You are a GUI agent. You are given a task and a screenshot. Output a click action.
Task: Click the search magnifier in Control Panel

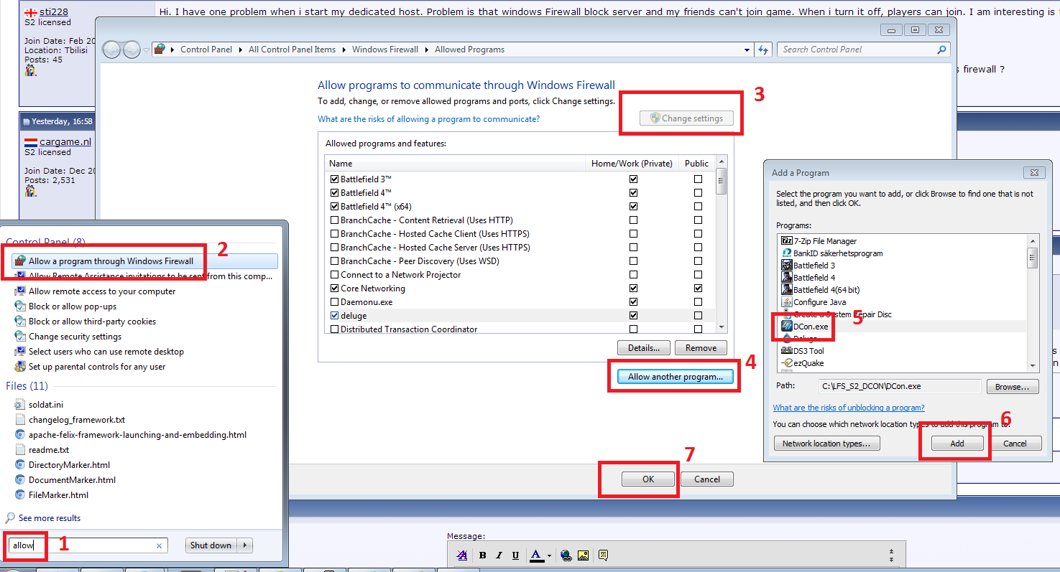941,50
